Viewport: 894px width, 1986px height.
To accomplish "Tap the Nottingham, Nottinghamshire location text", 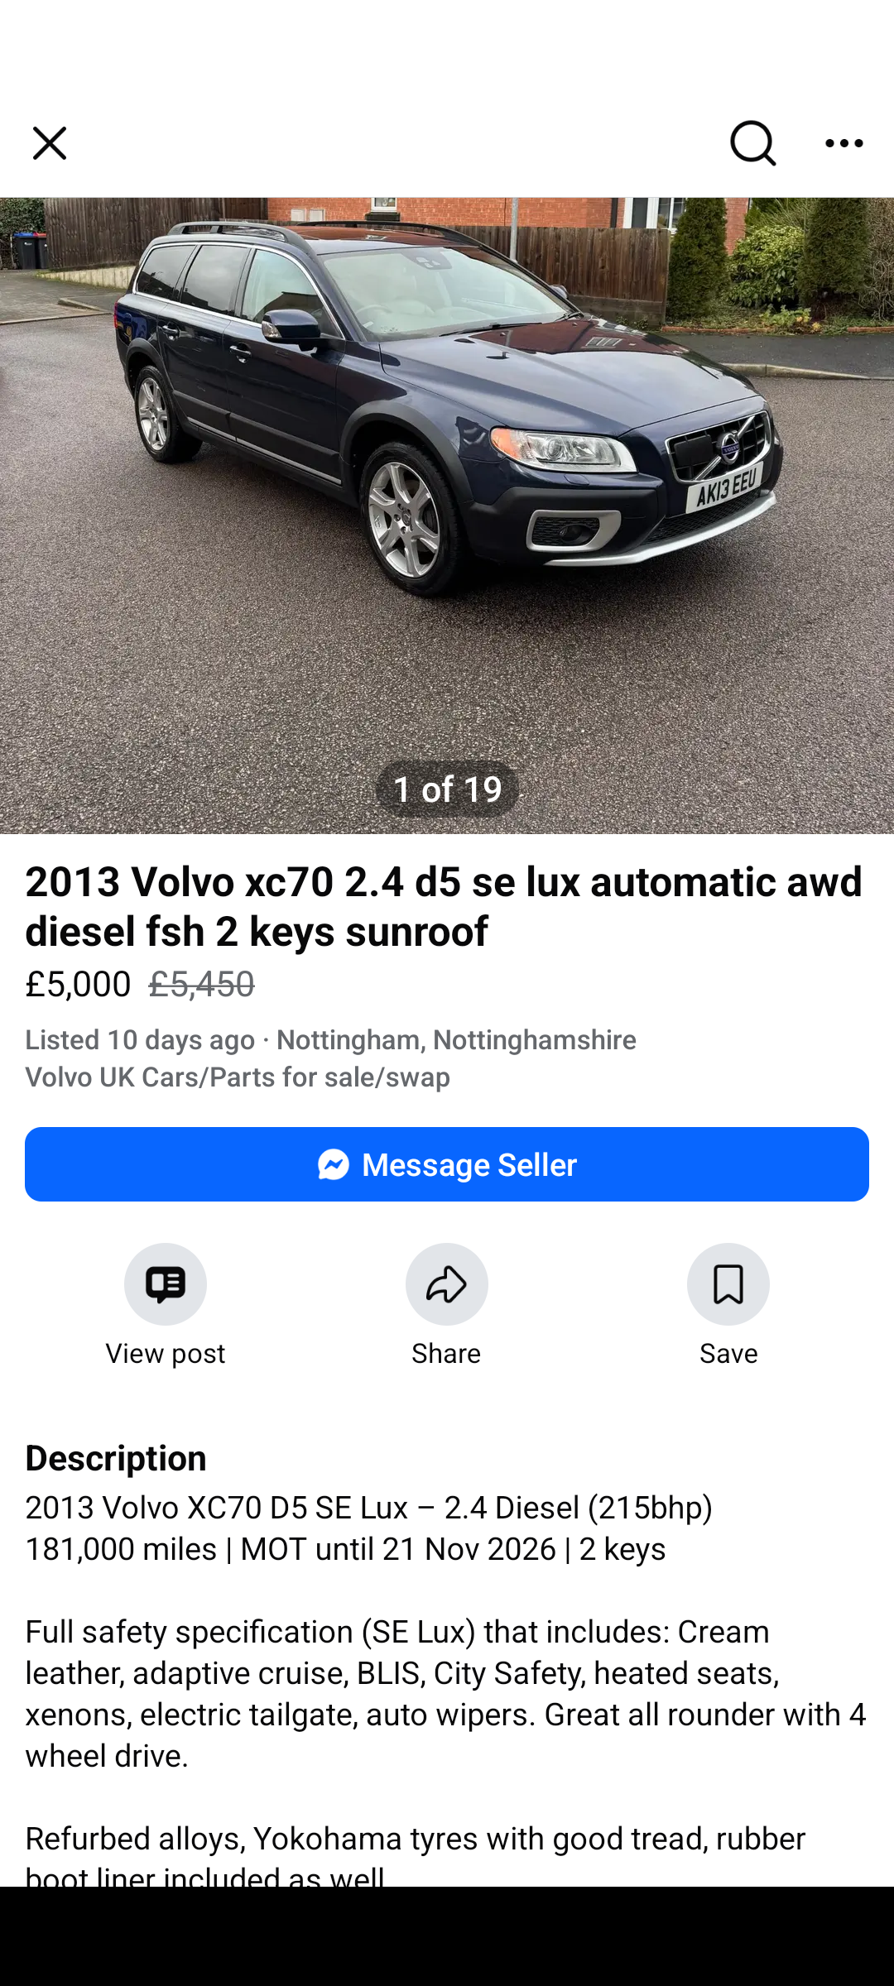I will click(x=456, y=1039).
